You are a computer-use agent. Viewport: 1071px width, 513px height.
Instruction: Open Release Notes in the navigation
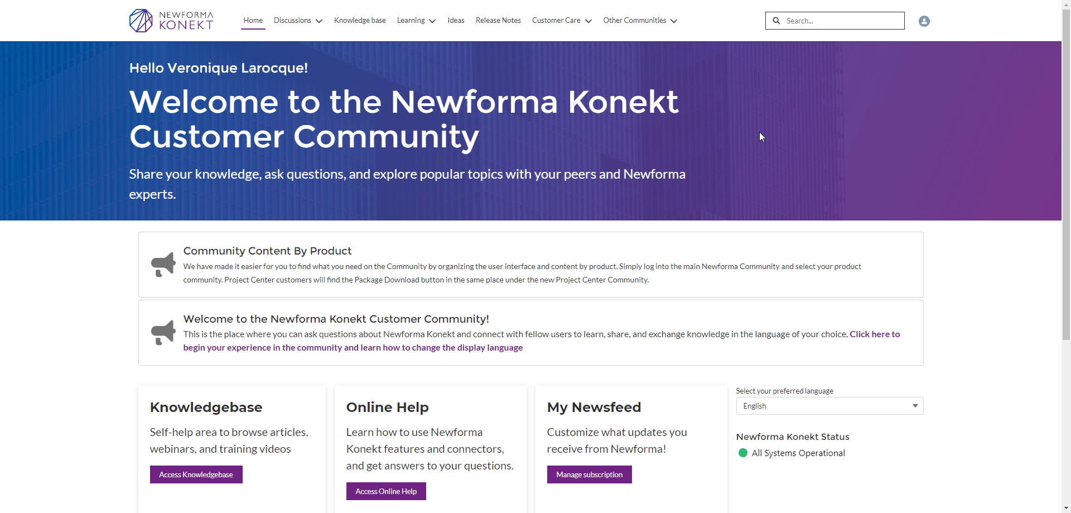[498, 21]
